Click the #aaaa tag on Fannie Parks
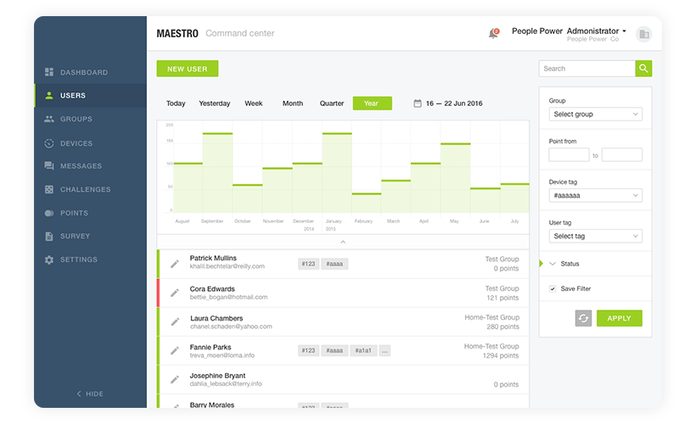Screen dimensions: 679x424 (334, 350)
